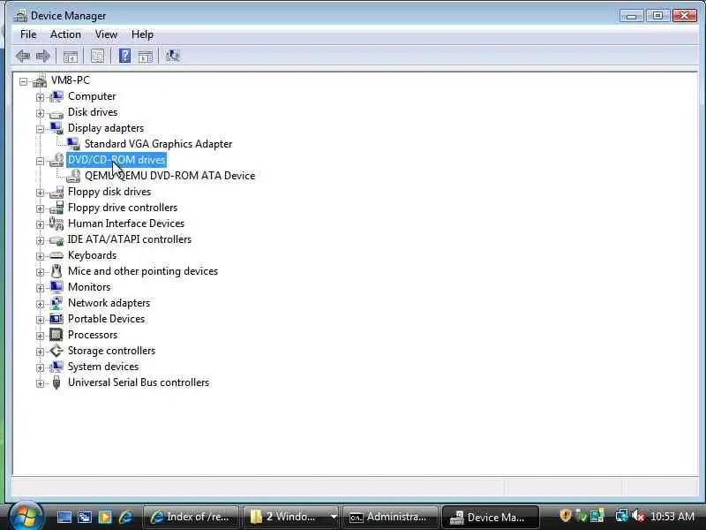Expand the System devices category
Viewport: 706px width, 530px height.
[40, 367]
